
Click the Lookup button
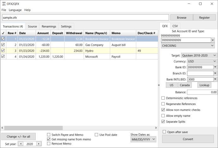(x=204, y=85)
